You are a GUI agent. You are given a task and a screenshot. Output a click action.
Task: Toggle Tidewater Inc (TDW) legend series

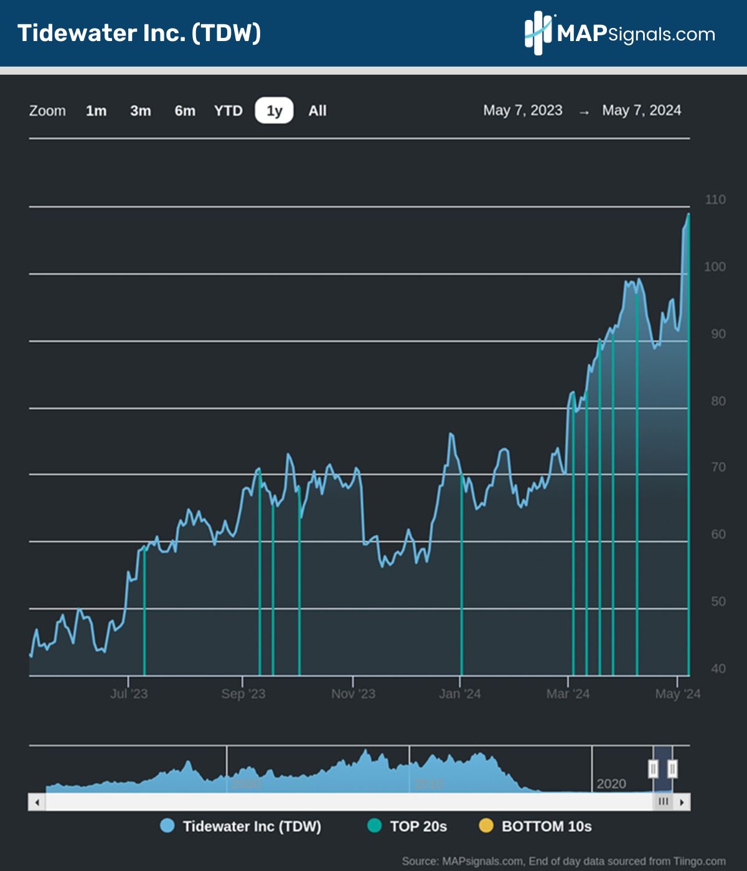pos(241,826)
